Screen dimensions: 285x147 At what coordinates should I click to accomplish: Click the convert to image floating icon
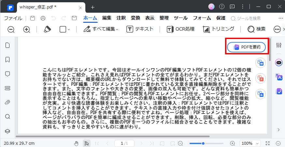click(x=261, y=94)
